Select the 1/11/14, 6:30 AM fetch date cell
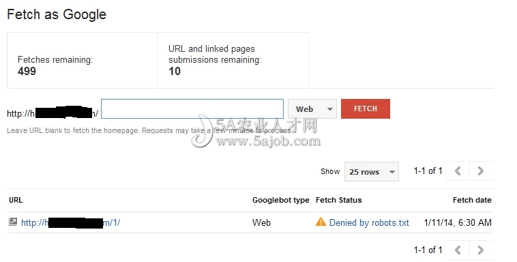517x262 pixels. [x=458, y=222]
